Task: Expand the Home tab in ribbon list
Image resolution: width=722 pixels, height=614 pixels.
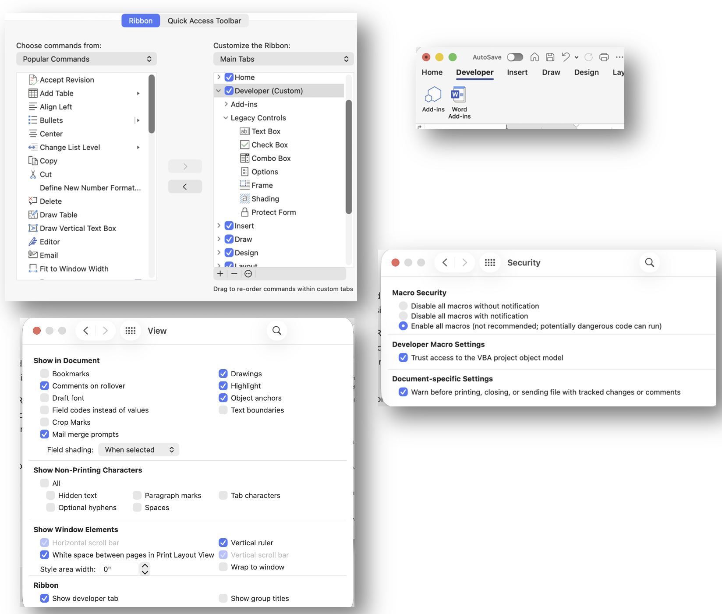Action: [x=218, y=77]
